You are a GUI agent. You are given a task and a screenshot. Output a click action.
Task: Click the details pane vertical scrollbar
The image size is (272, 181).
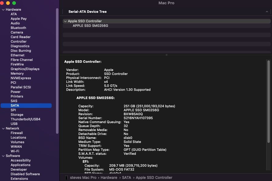(x=269, y=101)
